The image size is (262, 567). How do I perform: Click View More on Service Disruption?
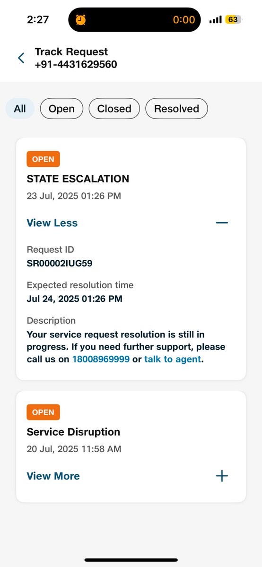53,476
